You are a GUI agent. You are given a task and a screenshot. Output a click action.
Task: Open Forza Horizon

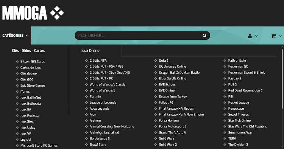coord(169,120)
